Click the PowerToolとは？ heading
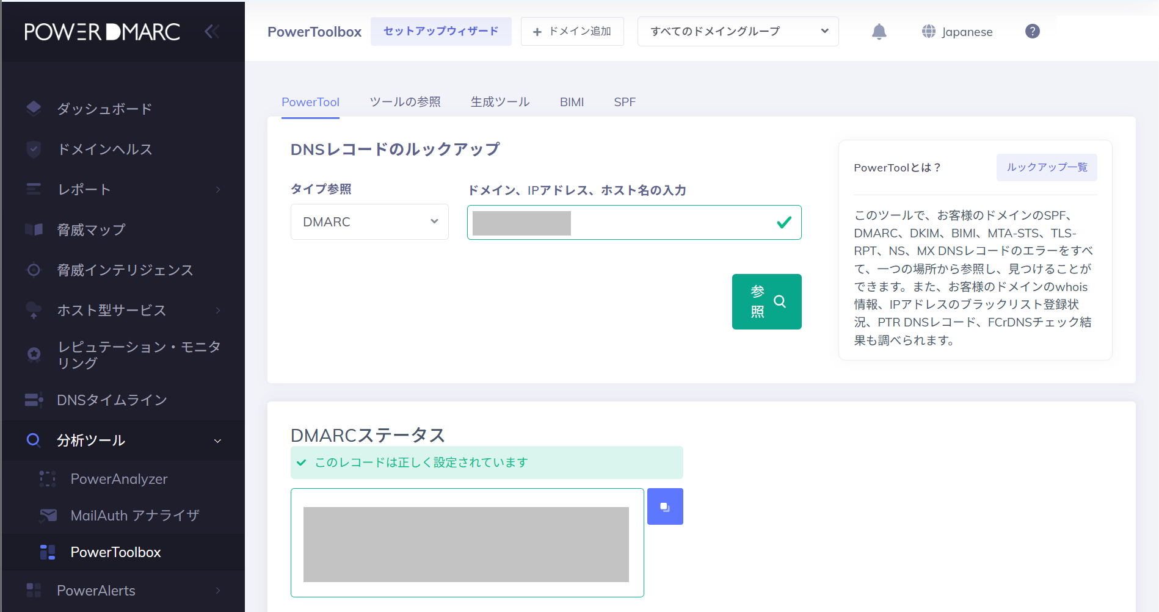This screenshot has height=612, width=1159. (x=897, y=168)
